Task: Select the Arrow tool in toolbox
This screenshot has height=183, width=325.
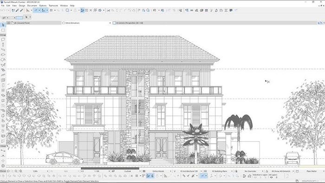Action: click(3, 25)
